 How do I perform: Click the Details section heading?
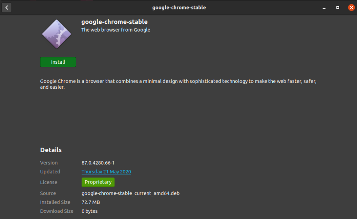coord(51,150)
